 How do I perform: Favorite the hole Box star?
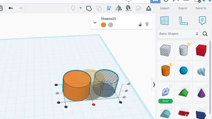coord(171,44)
